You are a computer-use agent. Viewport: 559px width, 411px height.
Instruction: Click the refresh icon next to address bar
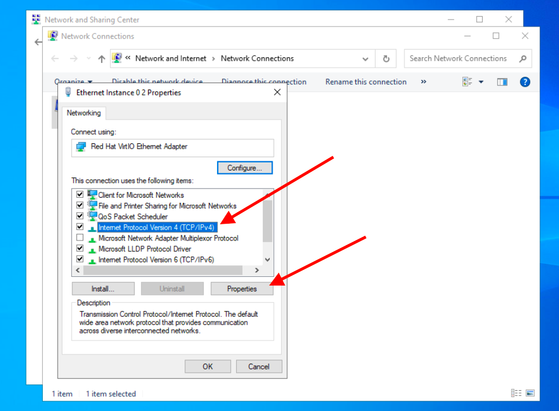point(386,59)
